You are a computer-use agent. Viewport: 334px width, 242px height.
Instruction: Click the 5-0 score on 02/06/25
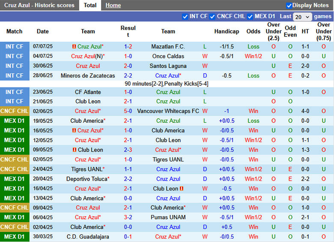[128, 111]
